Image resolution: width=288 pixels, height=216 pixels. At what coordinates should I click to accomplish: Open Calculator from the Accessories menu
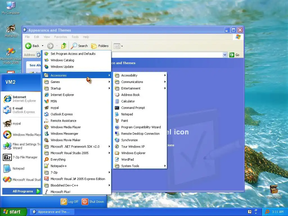pos(140,101)
